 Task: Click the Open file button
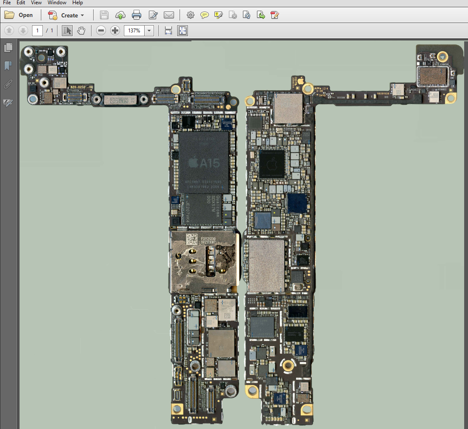point(19,15)
